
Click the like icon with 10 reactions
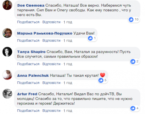pyautogui.click(x=131, y=19)
